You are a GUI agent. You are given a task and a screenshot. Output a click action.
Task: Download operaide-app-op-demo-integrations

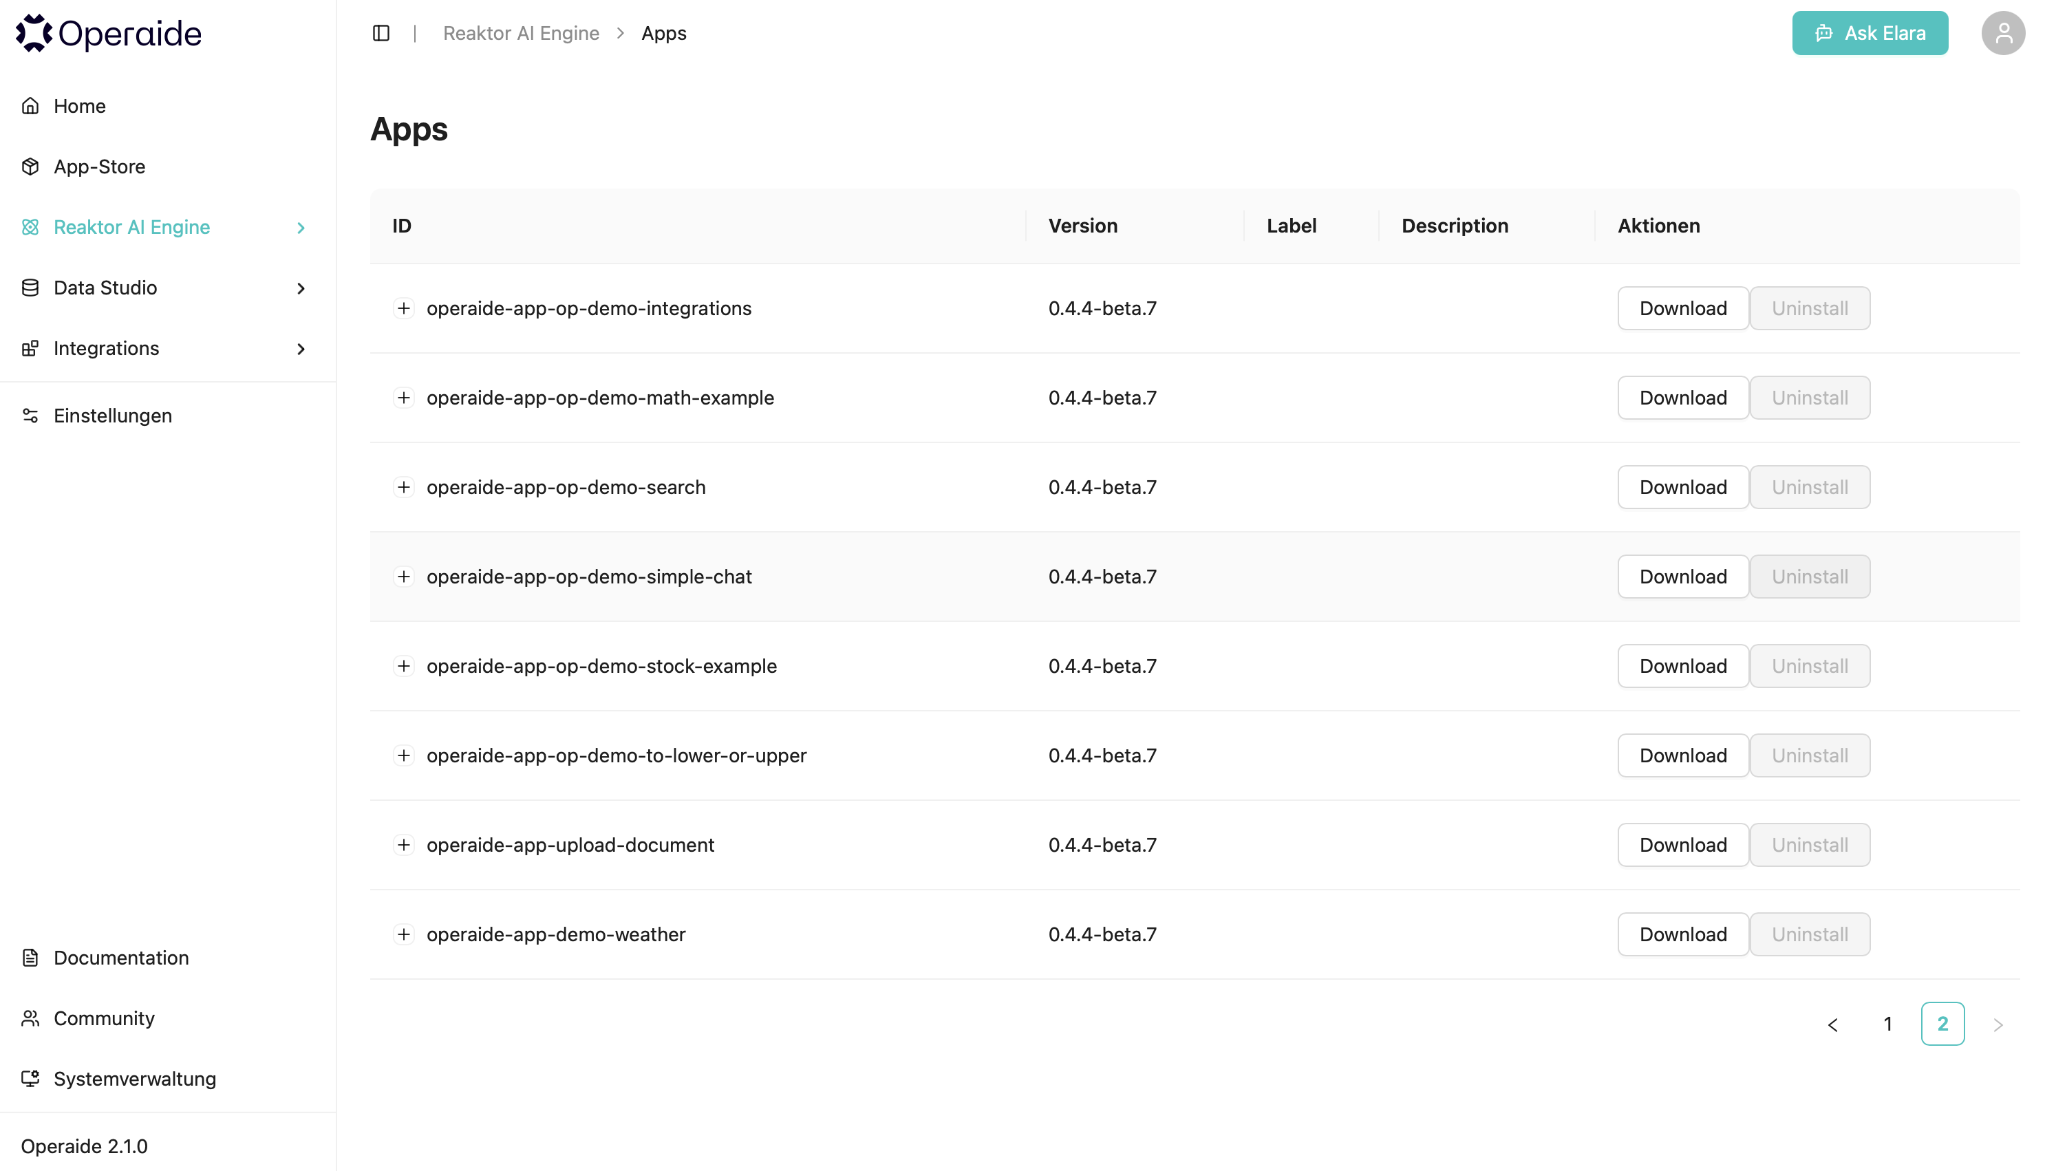(1683, 308)
